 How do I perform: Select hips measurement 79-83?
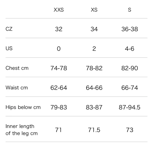coord(59,107)
